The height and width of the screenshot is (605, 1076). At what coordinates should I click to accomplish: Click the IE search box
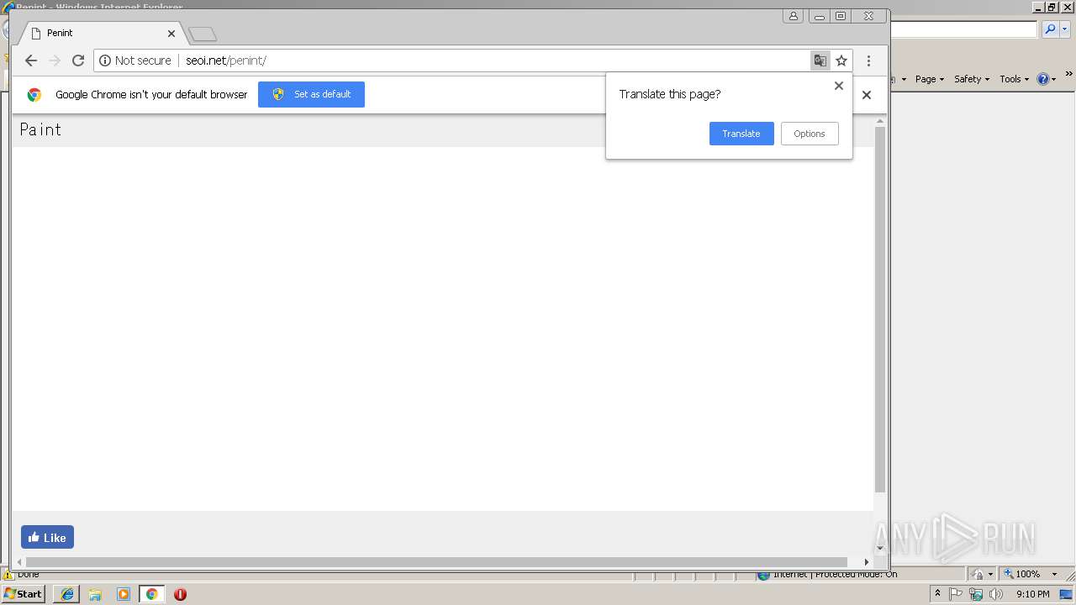963,29
